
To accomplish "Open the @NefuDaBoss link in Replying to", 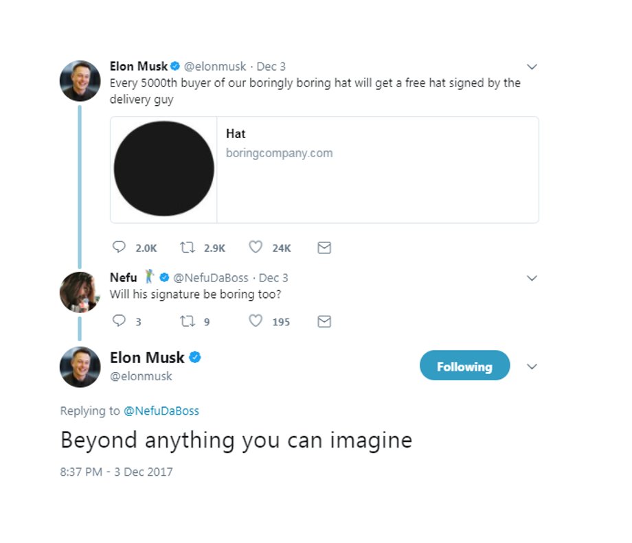I will (x=161, y=411).
